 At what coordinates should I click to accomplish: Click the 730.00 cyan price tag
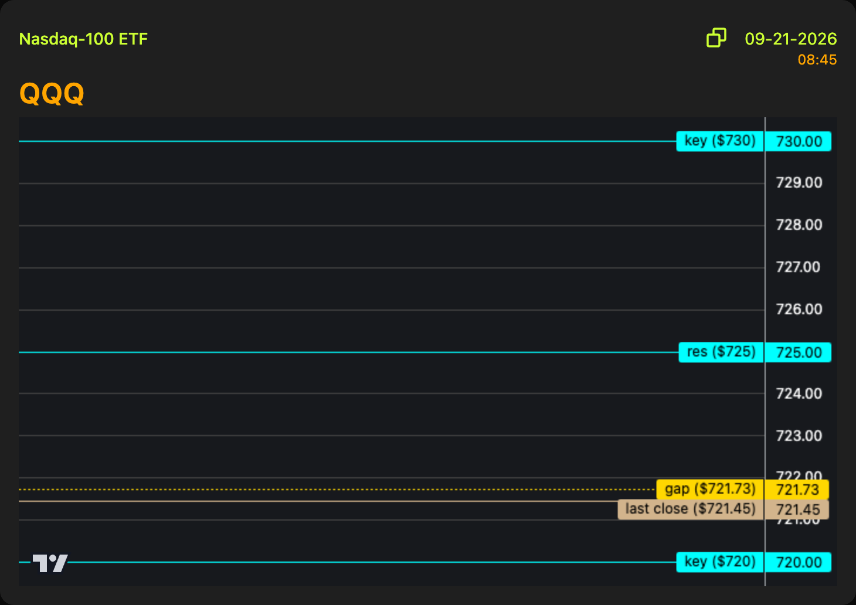pyautogui.click(x=799, y=141)
